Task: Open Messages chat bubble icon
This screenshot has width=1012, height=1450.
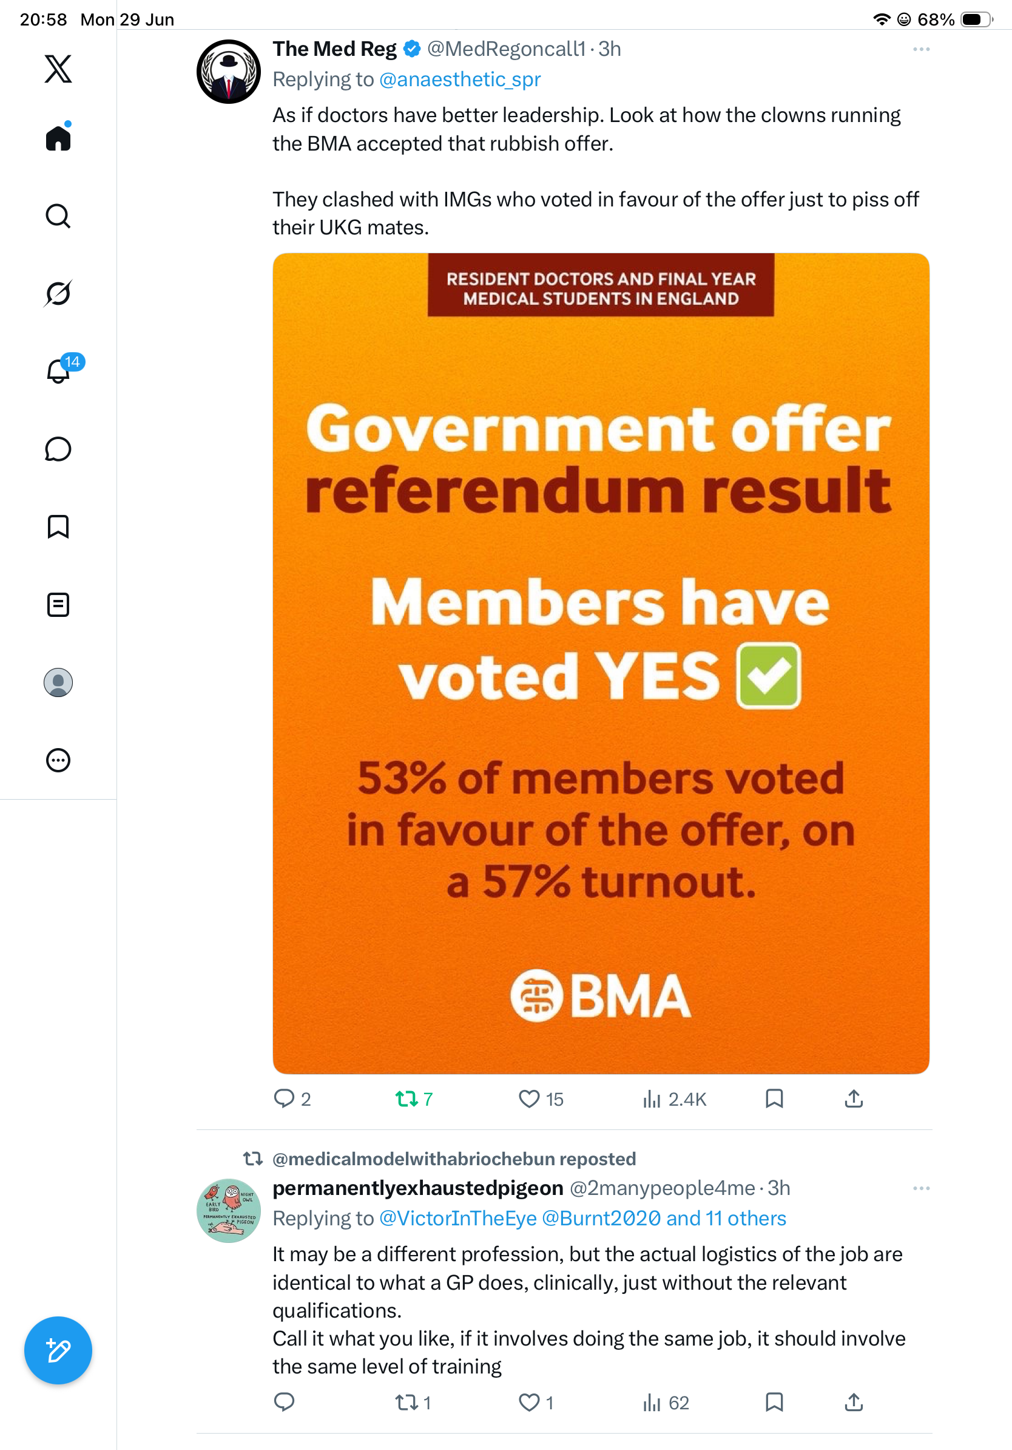Action: (58, 449)
